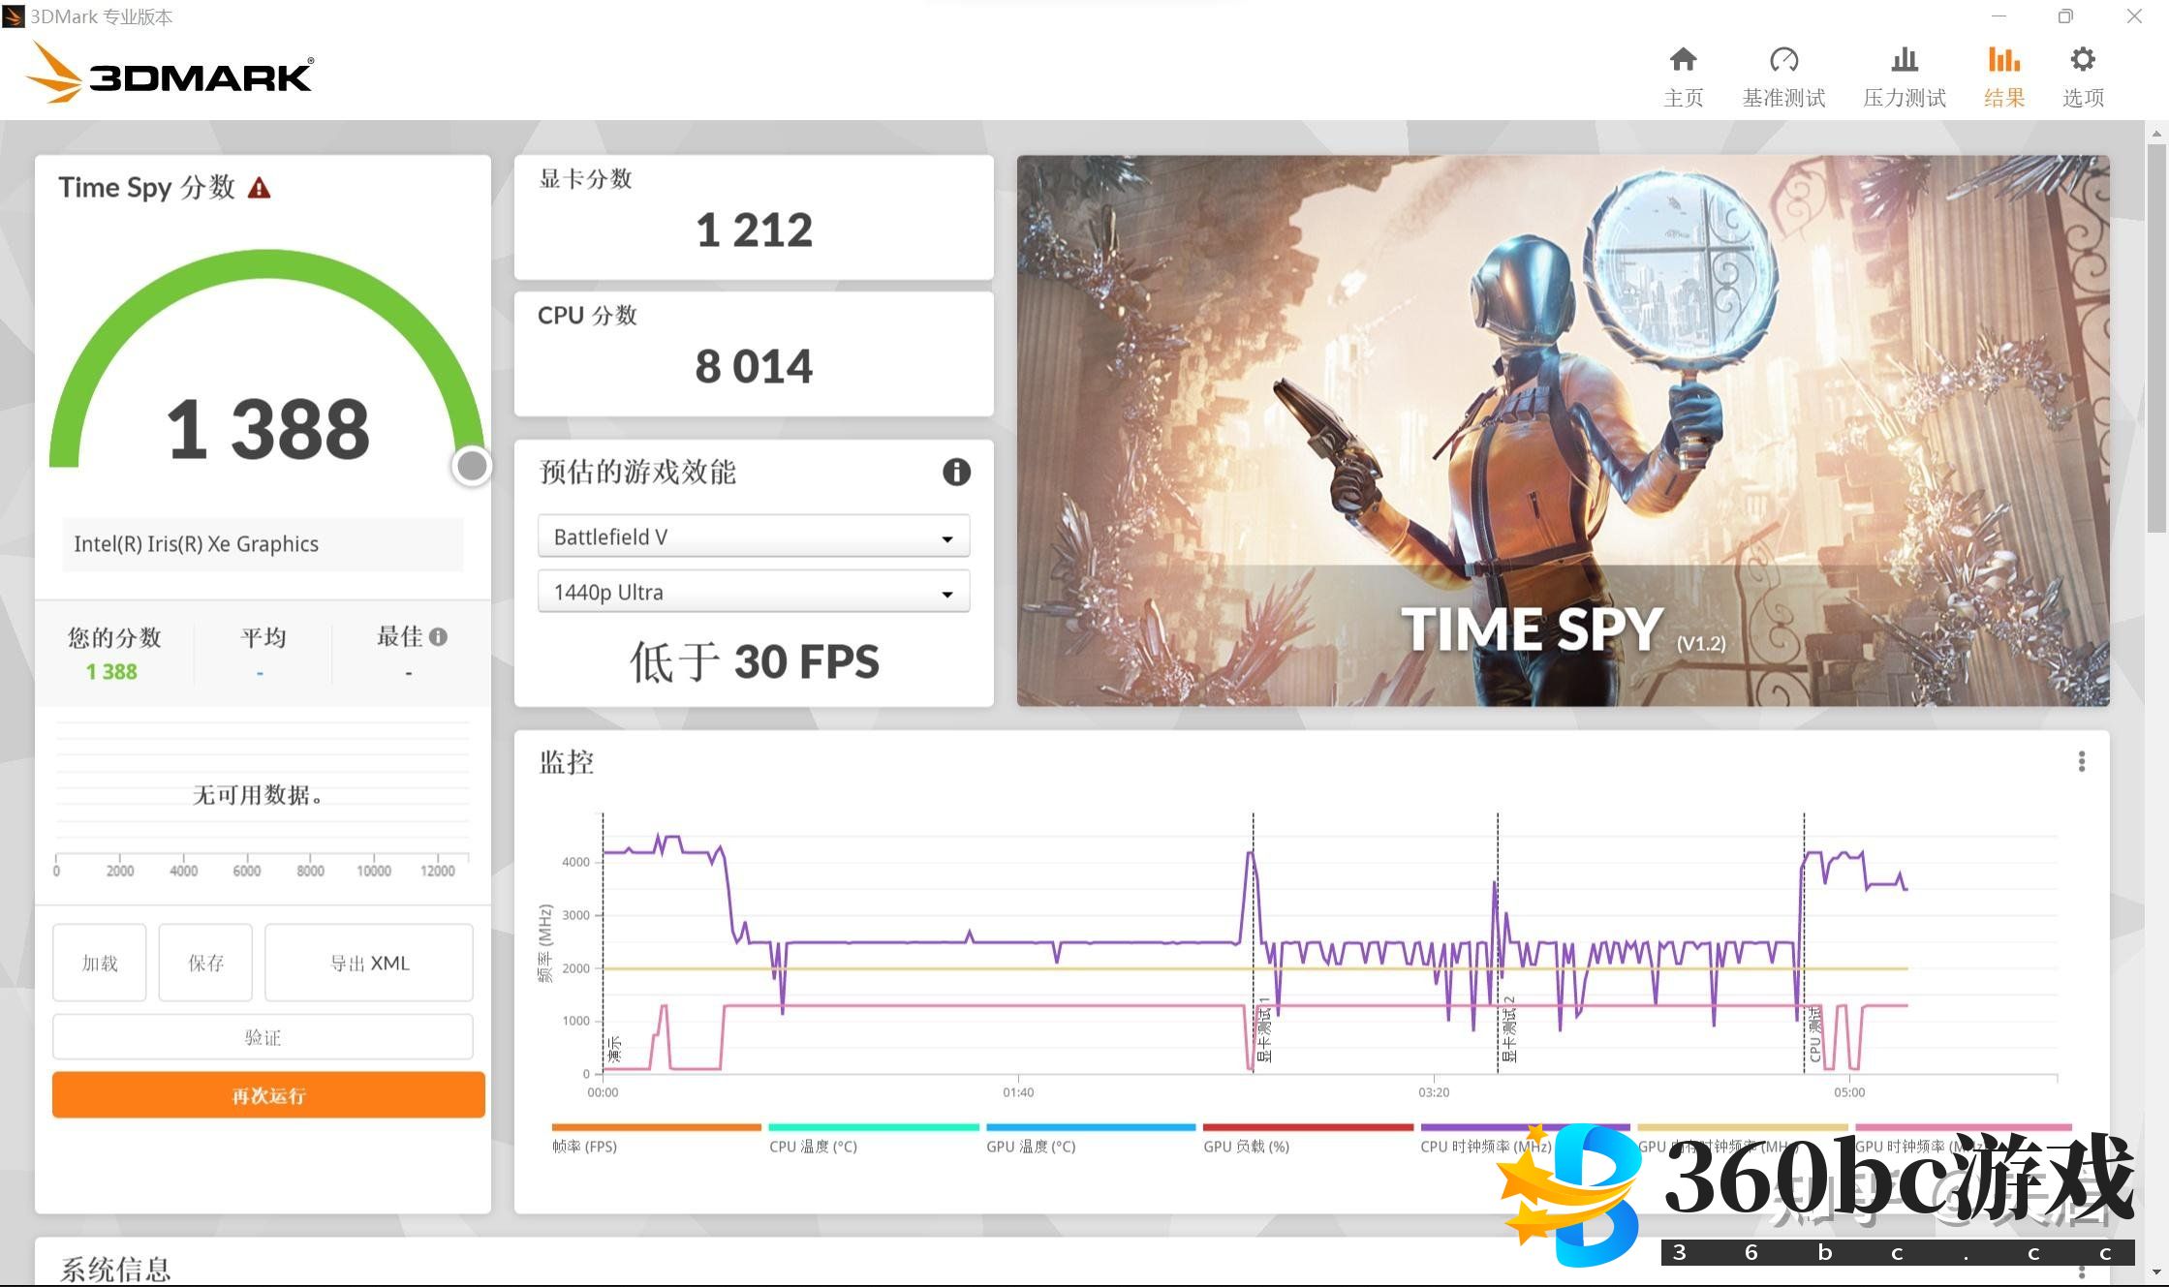Toggle the 帧率 (FPS) legend series
The width and height of the screenshot is (2169, 1287).
[585, 1146]
